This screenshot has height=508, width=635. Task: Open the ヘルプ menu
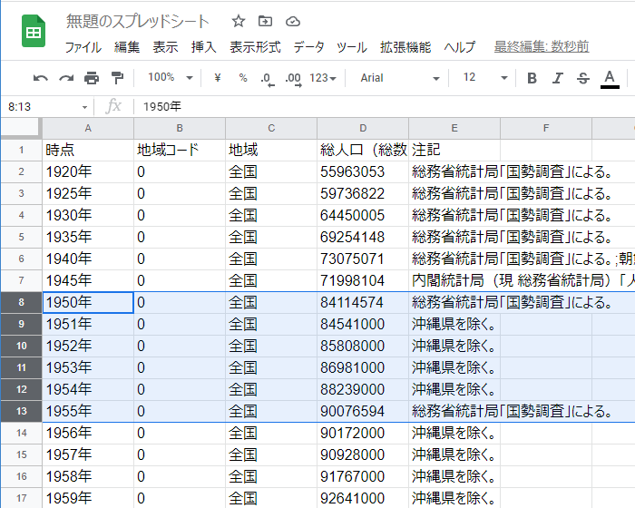point(459,47)
